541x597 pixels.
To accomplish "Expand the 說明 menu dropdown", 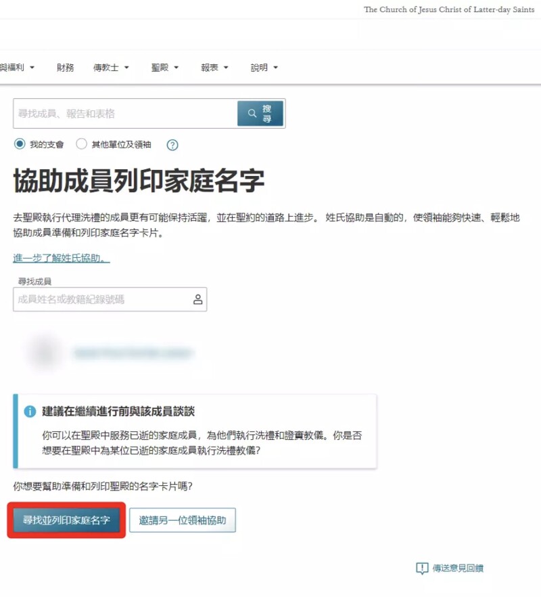I will tap(264, 68).
